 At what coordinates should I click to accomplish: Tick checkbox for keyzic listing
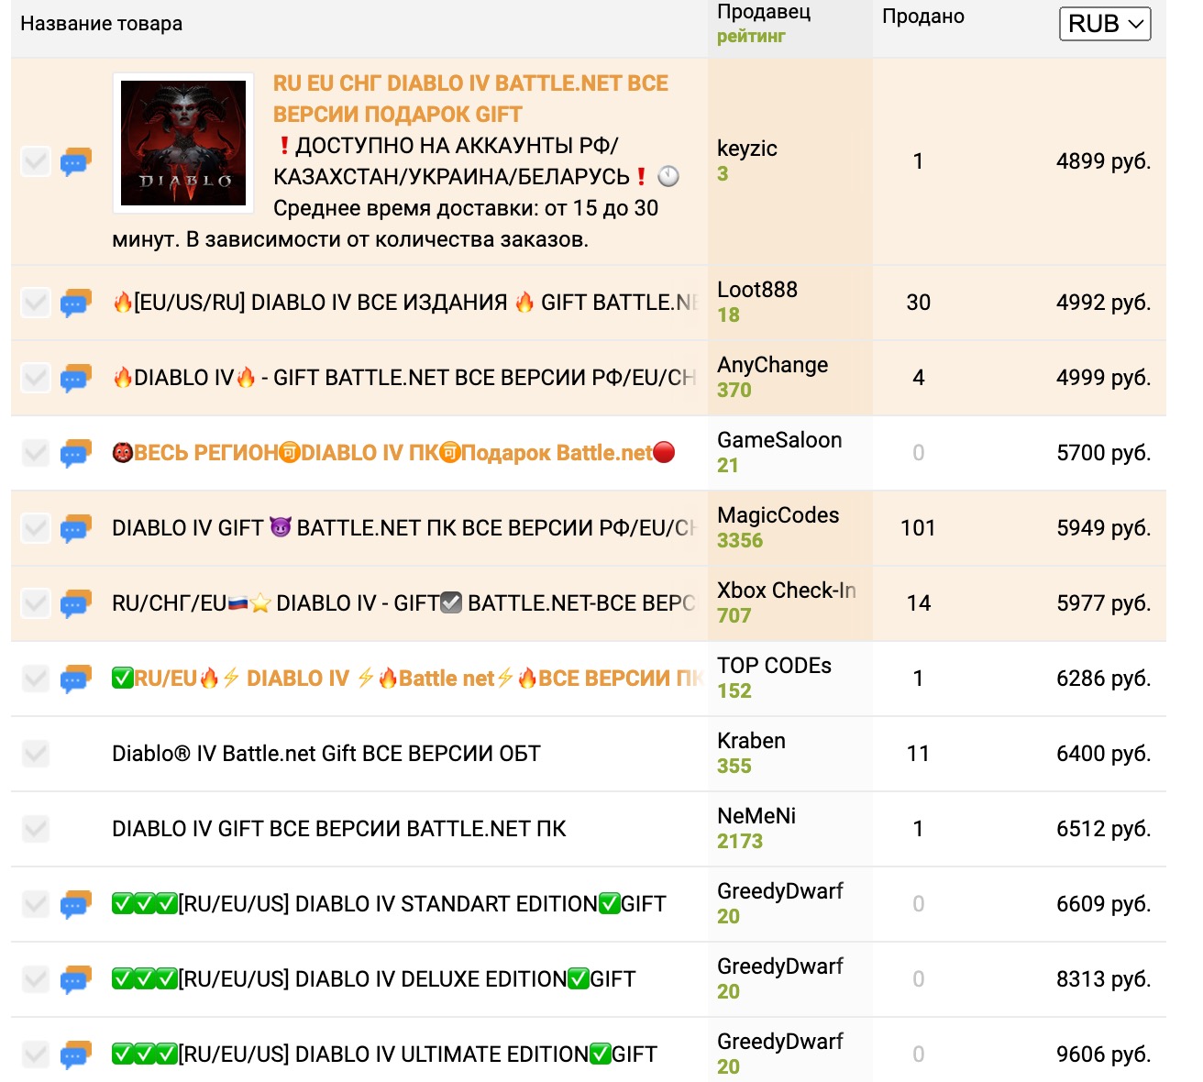36,162
